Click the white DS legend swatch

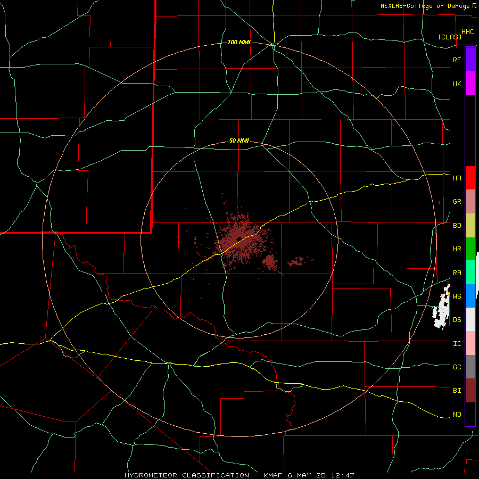pos(470,319)
